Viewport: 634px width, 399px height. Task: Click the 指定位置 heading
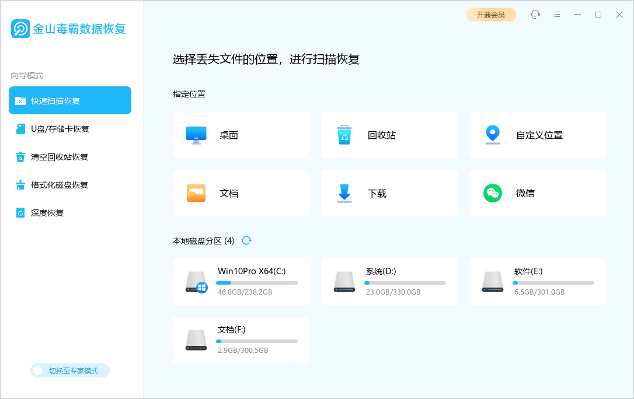click(189, 94)
